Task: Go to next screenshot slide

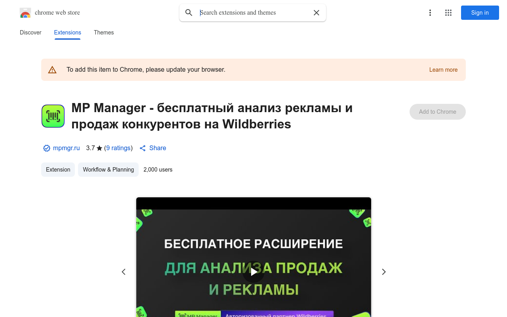Action: click(x=383, y=272)
